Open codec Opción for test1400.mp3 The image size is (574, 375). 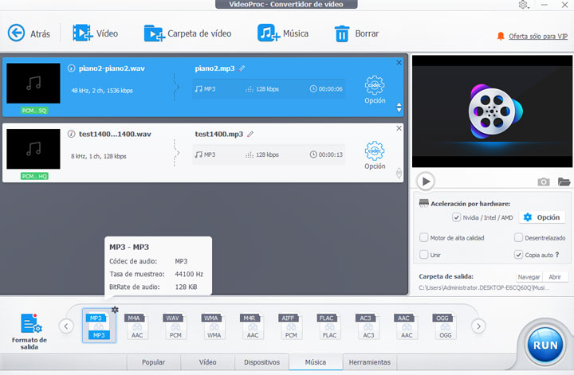point(375,155)
